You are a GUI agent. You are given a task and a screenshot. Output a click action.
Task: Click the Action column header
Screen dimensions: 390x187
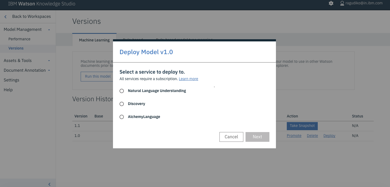tap(292, 116)
